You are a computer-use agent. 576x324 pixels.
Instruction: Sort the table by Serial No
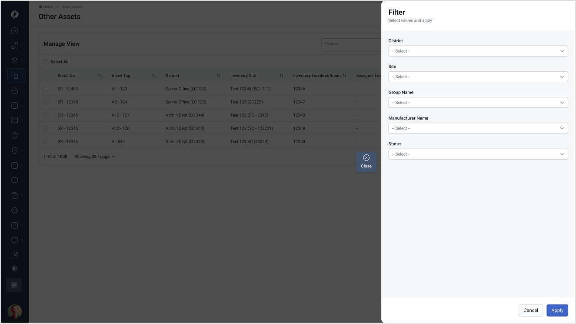[x=100, y=76]
